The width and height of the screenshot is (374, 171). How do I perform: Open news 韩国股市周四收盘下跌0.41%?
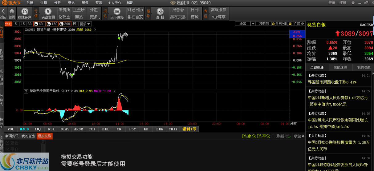332,82
